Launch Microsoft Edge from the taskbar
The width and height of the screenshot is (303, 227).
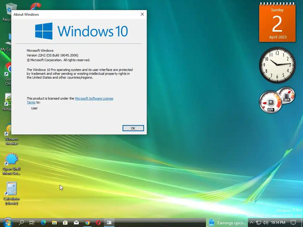(43, 223)
